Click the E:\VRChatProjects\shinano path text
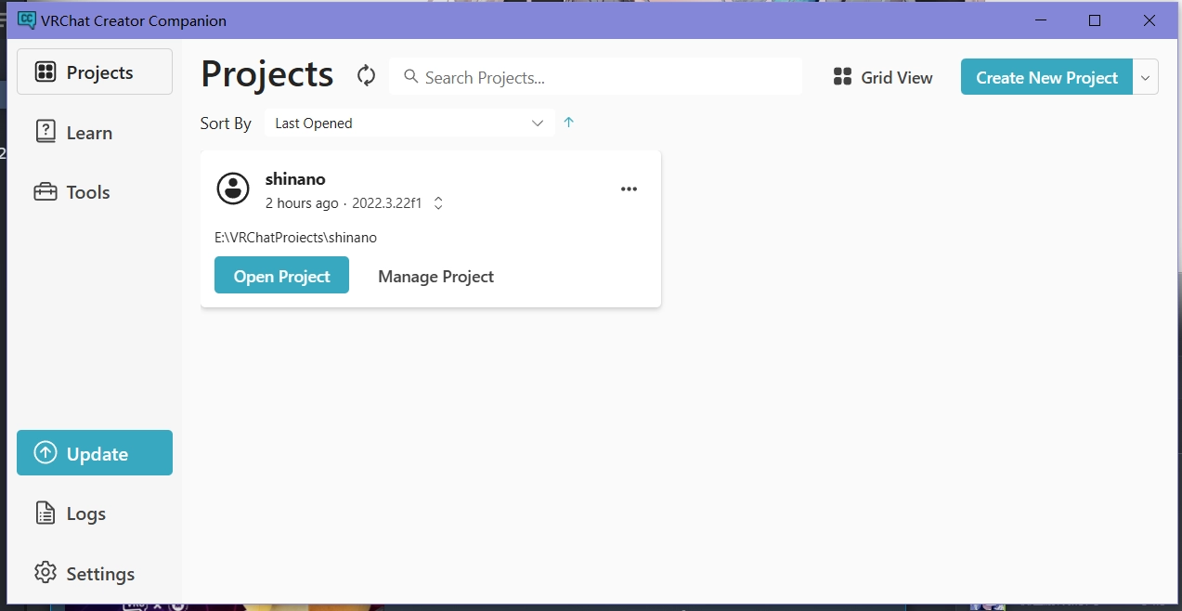The height and width of the screenshot is (611, 1182). click(x=295, y=238)
